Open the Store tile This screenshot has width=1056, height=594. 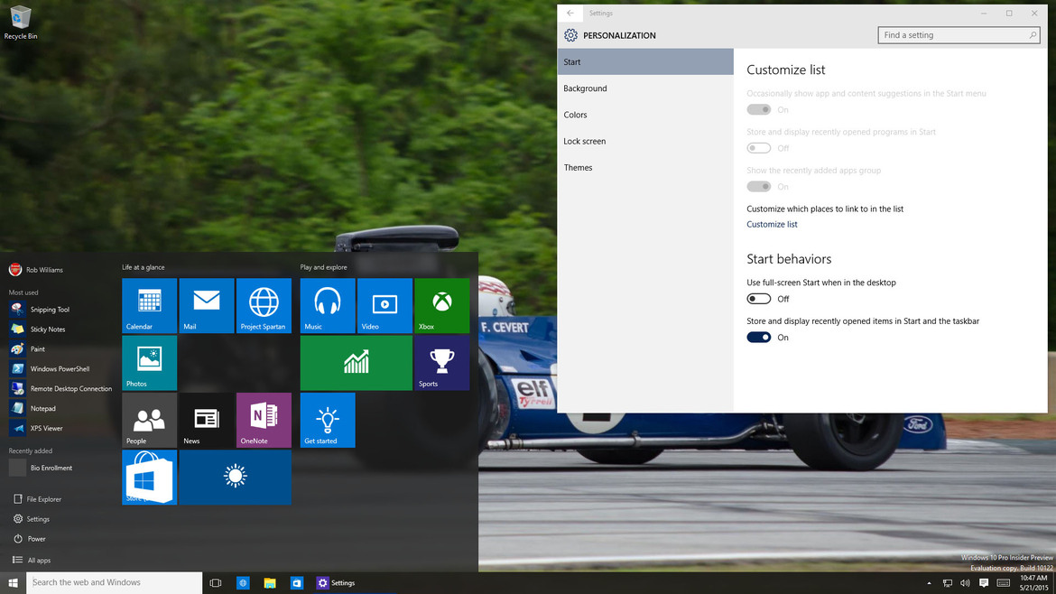click(x=150, y=478)
